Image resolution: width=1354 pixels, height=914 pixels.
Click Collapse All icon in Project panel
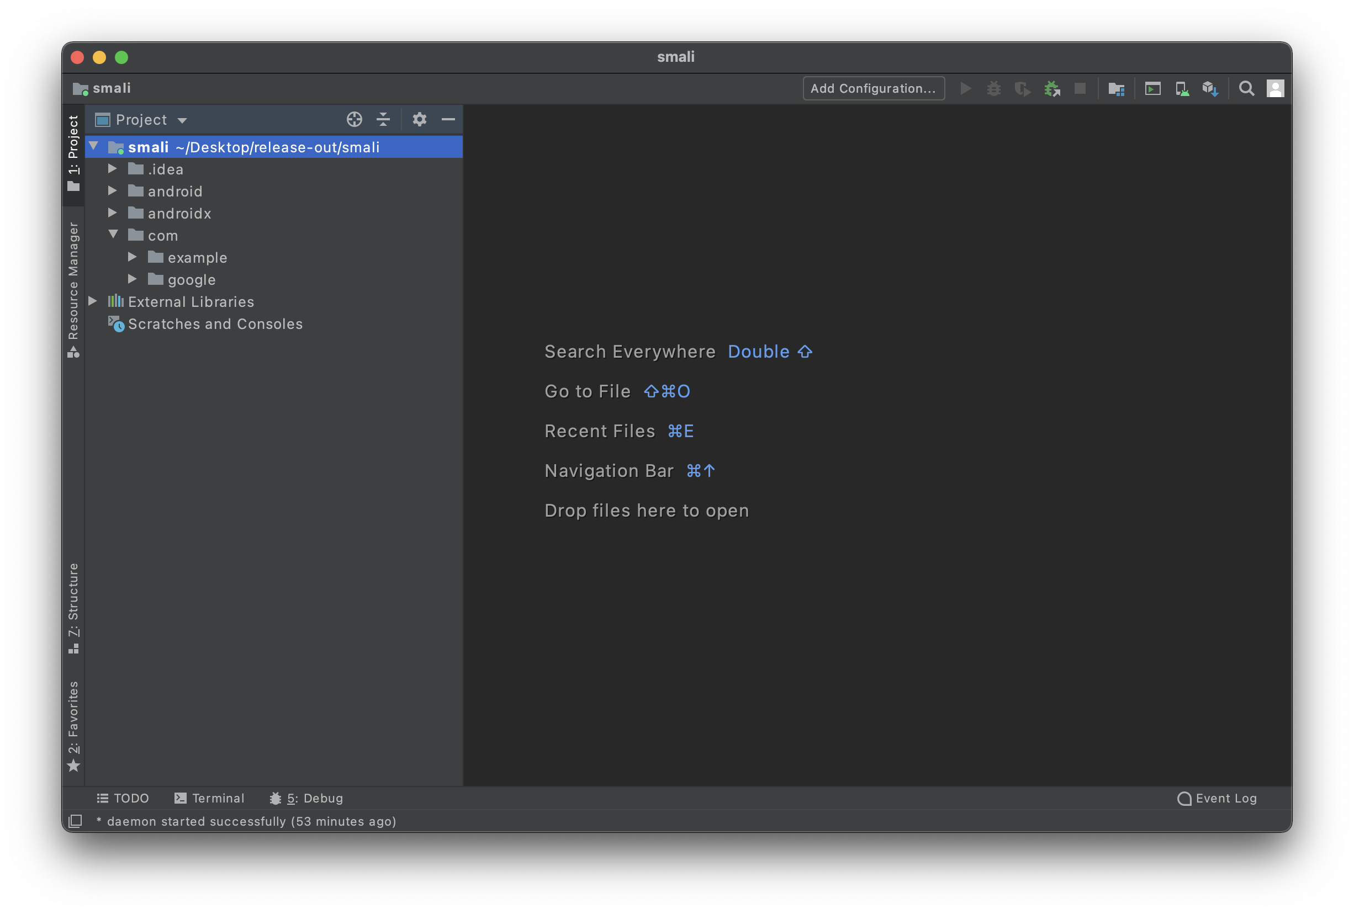(383, 119)
